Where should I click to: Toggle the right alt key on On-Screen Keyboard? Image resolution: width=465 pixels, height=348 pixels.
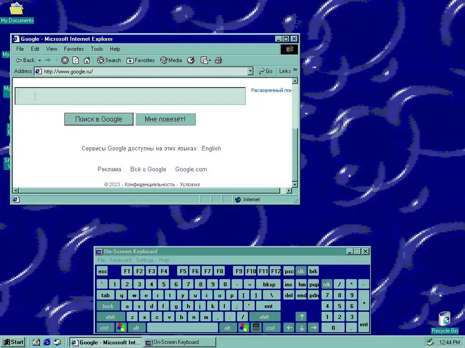(x=228, y=328)
